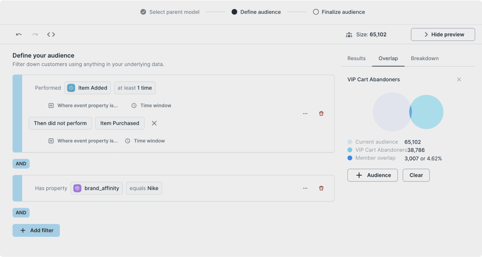
Task: Click the 3,007 or 4.62% overlap value
Action: pyautogui.click(x=423, y=158)
